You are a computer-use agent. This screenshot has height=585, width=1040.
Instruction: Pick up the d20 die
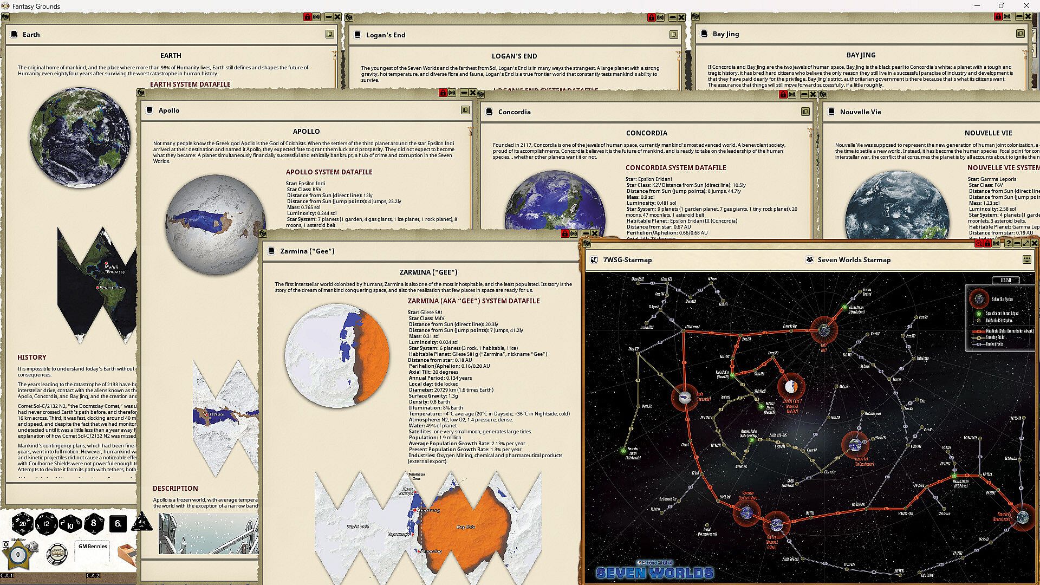[x=22, y=523]
